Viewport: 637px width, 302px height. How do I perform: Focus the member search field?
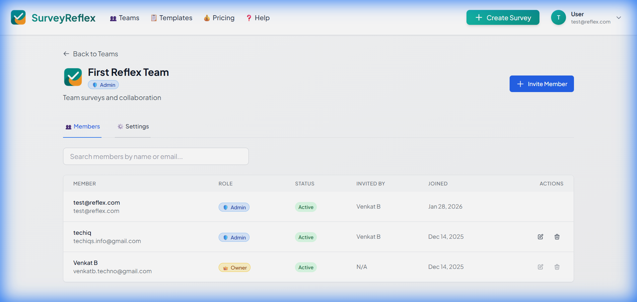[x=156, y=156]
